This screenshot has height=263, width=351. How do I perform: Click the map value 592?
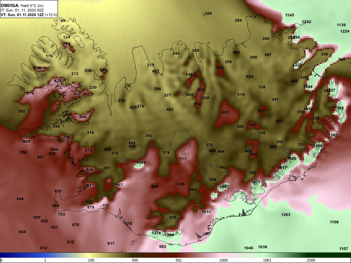tap(197, 104)
